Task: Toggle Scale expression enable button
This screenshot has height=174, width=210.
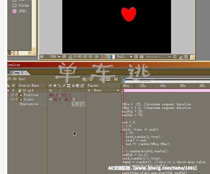Action: point(21,100)
